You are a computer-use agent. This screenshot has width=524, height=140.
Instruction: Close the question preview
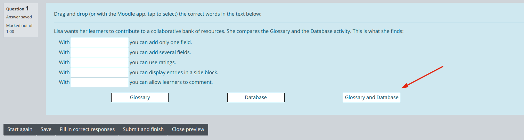point(188,129)
